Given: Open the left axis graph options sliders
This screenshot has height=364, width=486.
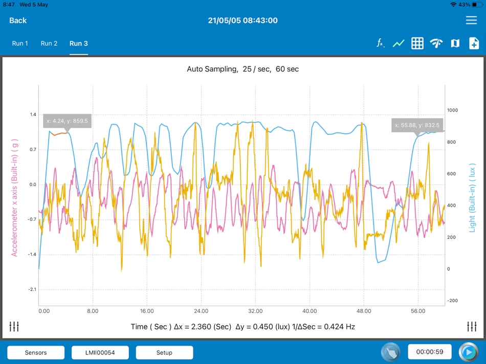Looking at the screenshot, I should 14,326.
